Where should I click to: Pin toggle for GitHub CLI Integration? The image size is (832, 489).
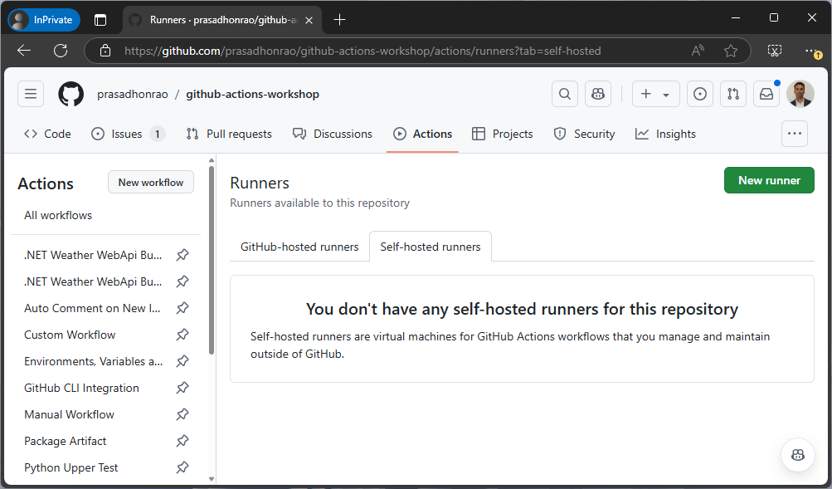[182, 388]
